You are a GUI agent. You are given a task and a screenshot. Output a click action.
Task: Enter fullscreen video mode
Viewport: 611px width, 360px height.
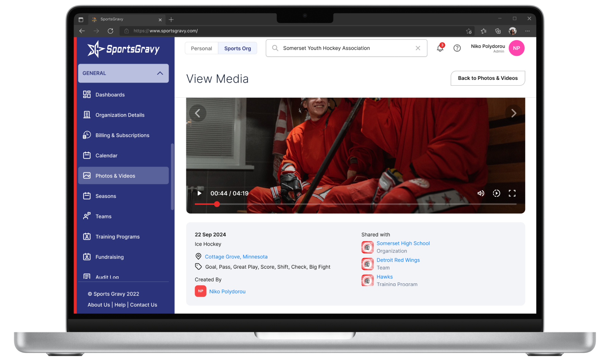tap(512, 193)
